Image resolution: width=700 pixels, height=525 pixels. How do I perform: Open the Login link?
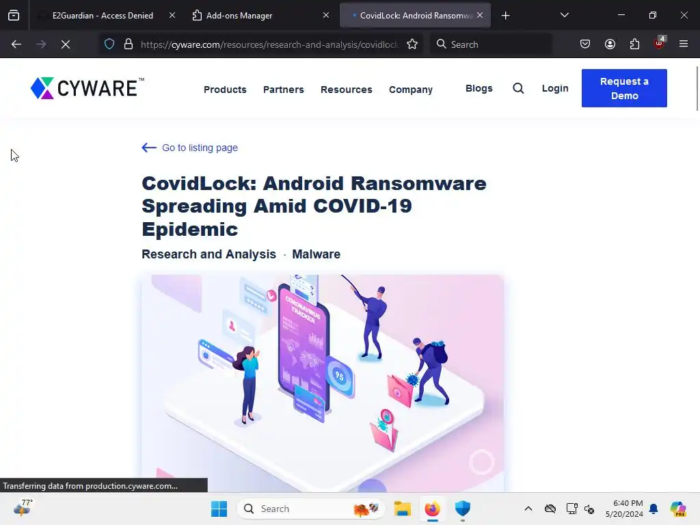555,88
